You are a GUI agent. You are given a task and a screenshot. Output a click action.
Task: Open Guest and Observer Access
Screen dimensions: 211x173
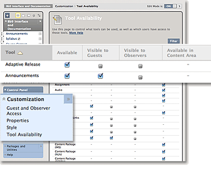[28, 111]
